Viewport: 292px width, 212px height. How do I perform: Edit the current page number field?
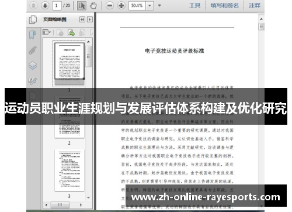pyautogui.click(x=57, y=5)
